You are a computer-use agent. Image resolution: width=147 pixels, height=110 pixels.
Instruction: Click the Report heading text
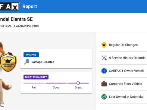tap(30, 6)
